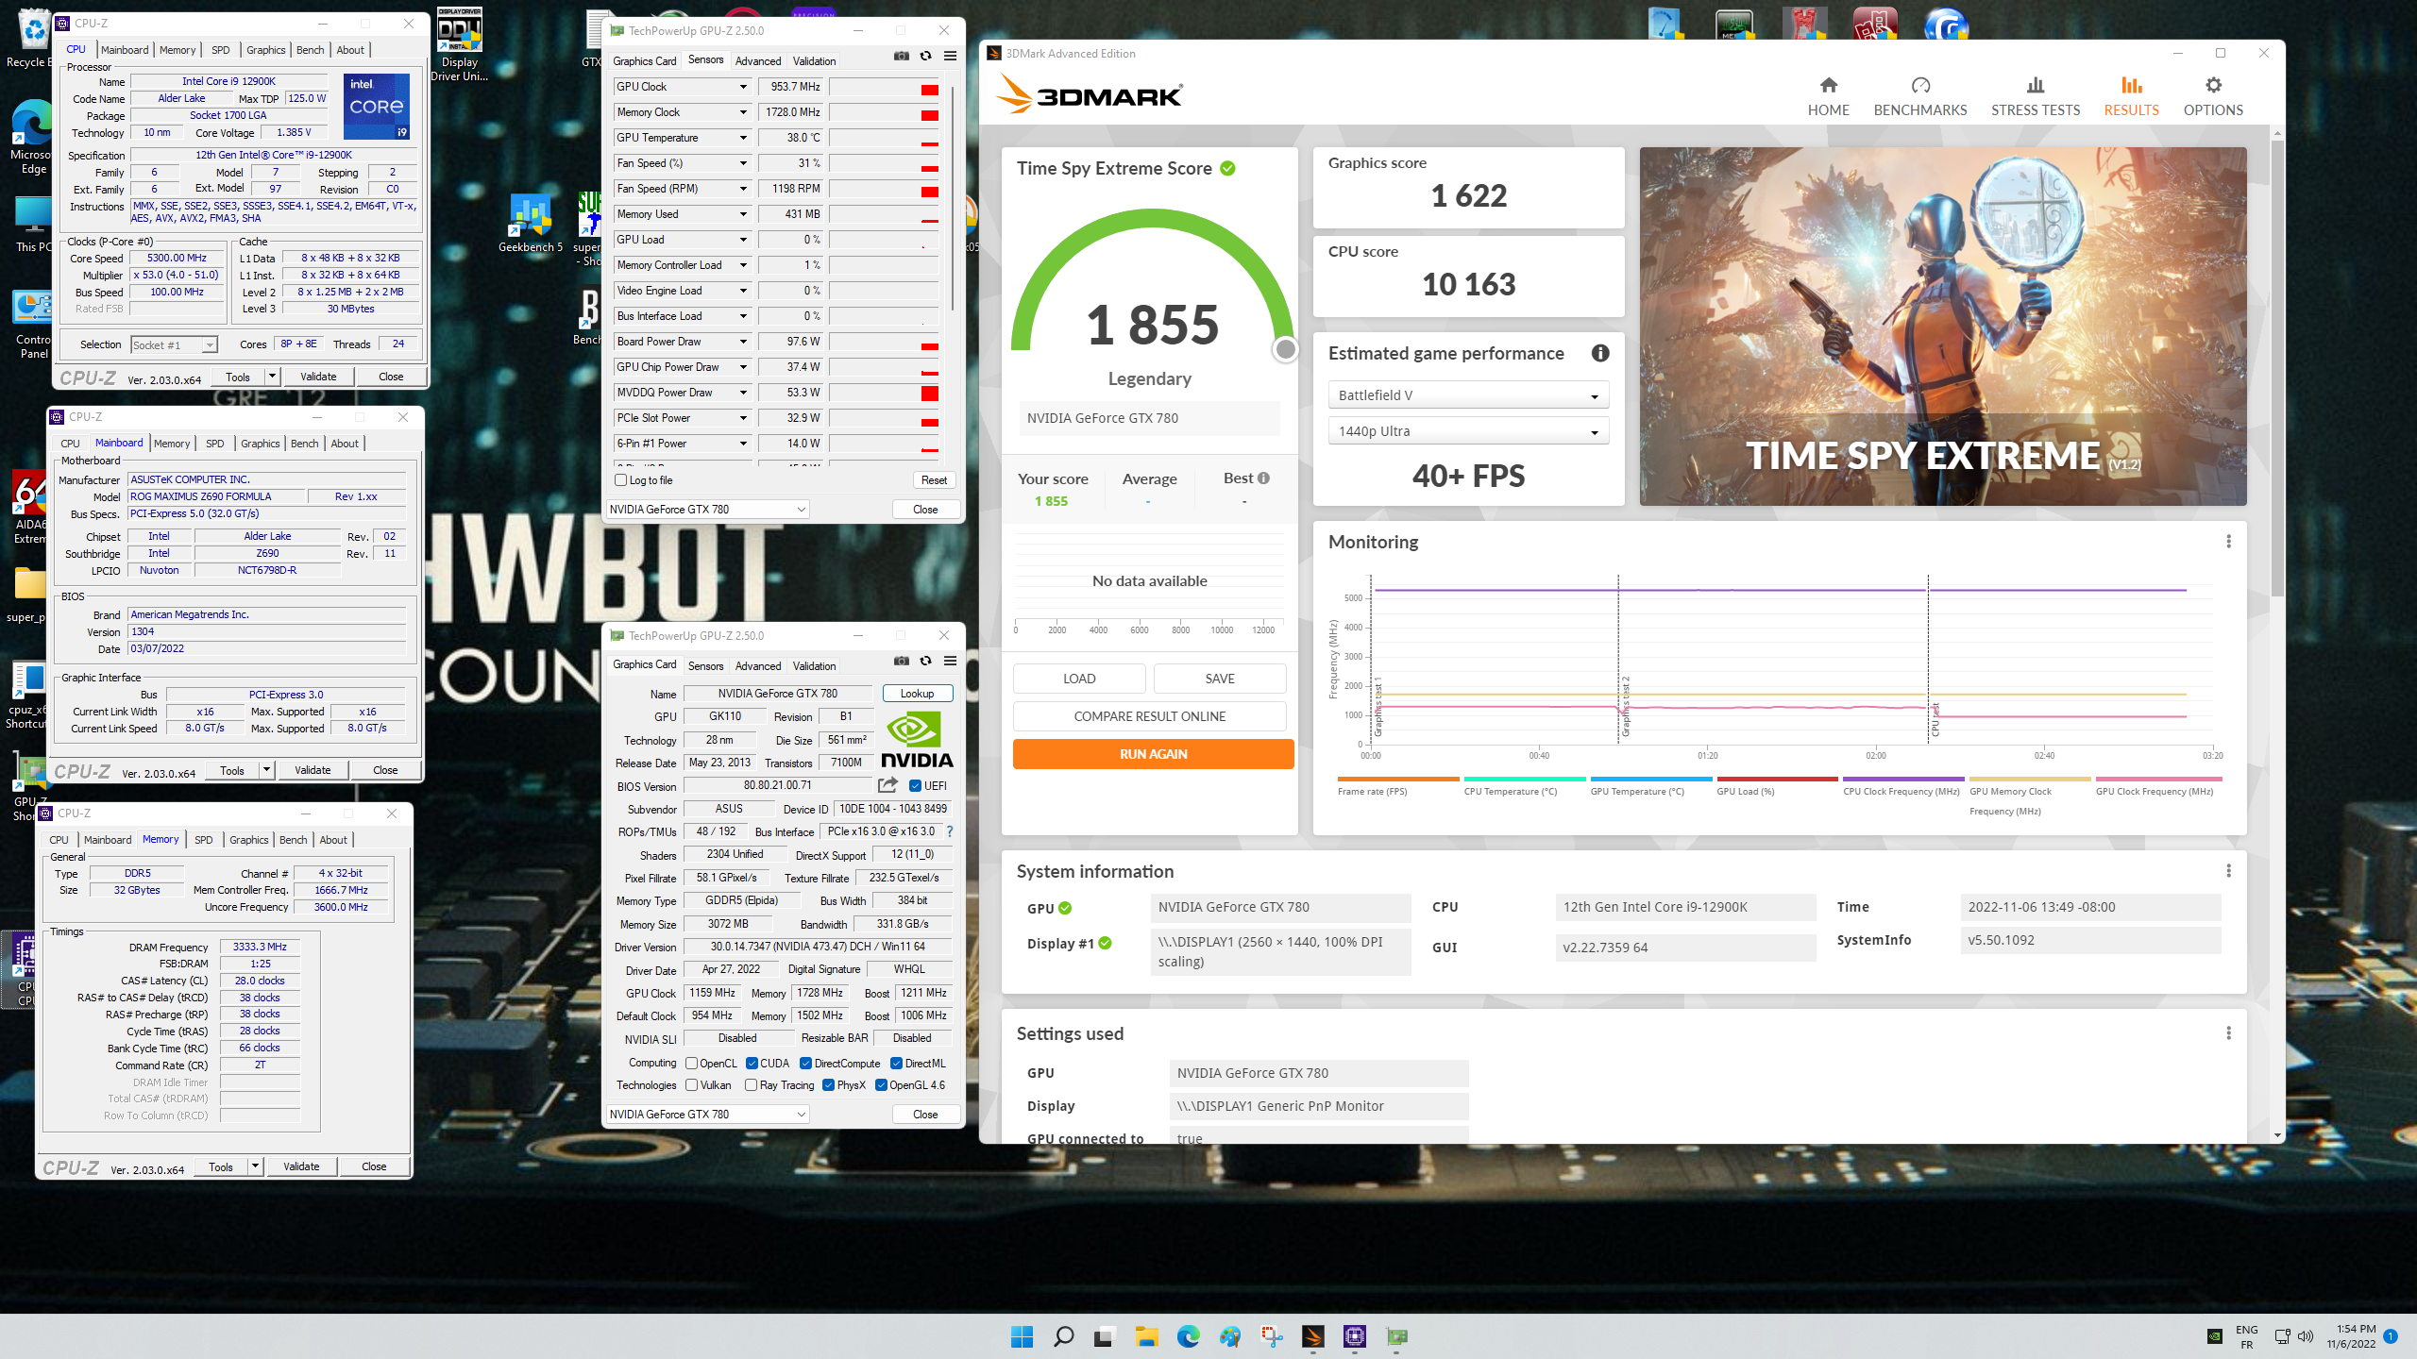Screen dimensions: 2417x1359
Task: Toggle CUDA checkbox in GPU-Z
Action: pos(752,1064)
